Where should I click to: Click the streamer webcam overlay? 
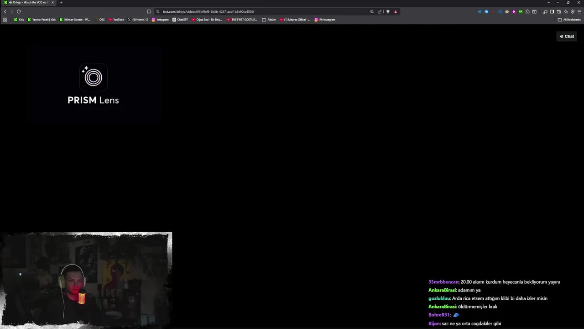click(x=86, y=280)
